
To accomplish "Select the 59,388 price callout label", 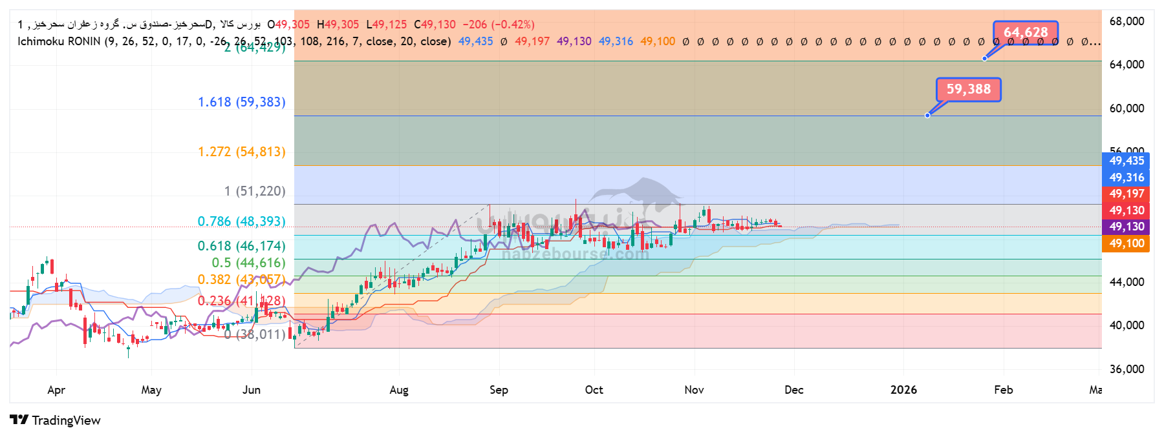I will click(x=968, y=89).
